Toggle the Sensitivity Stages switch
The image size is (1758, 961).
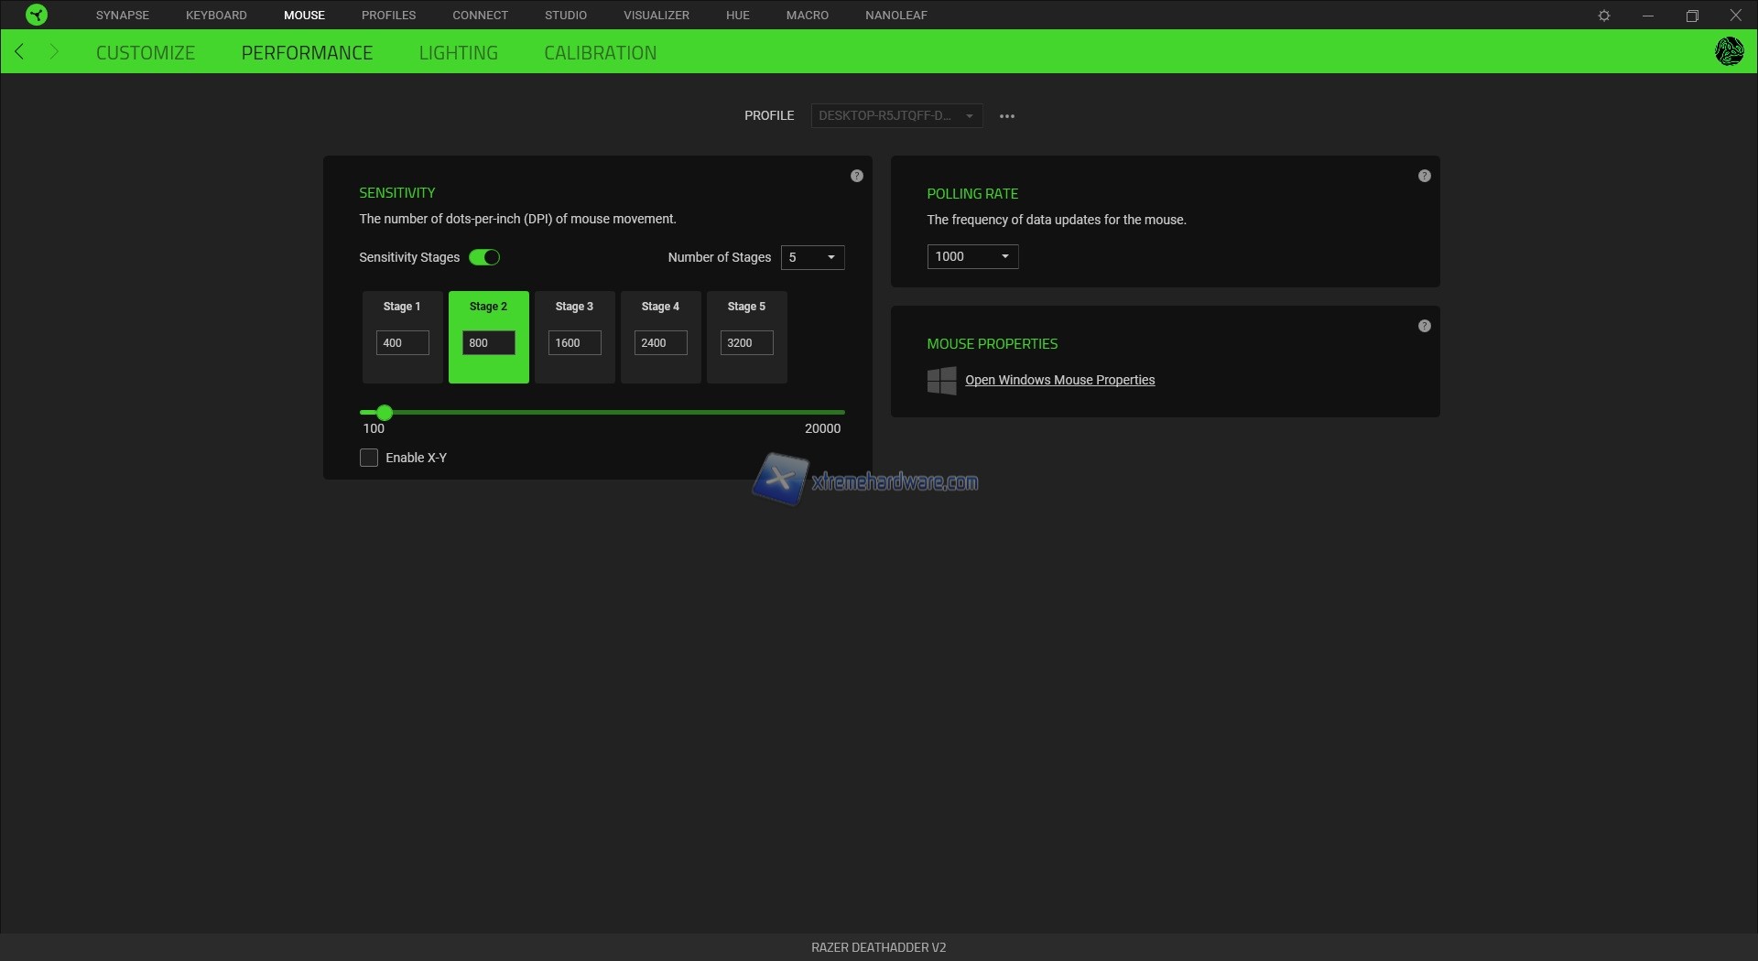pos(484,257)
